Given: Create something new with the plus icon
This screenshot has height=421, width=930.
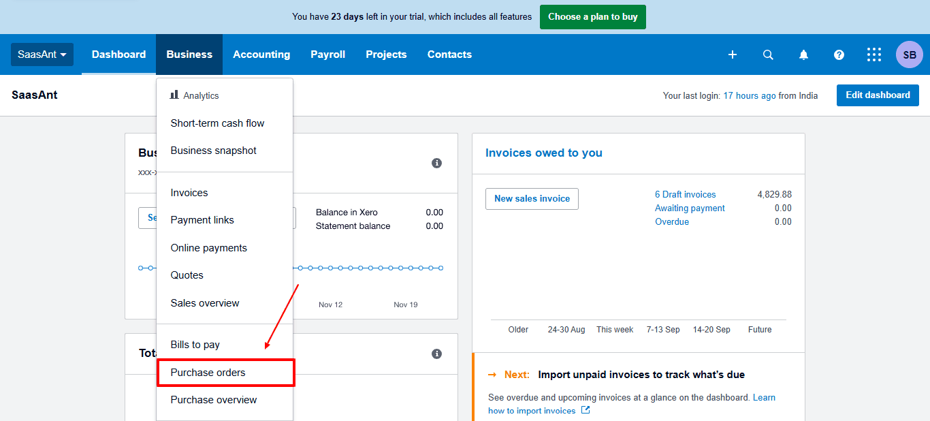Looking at the screenshot, I should [733, 54].
